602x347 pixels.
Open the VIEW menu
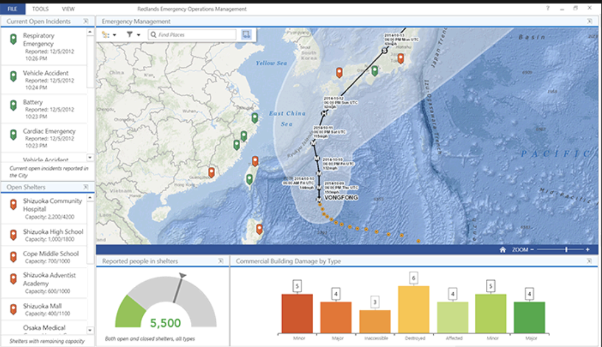point(68,8)
